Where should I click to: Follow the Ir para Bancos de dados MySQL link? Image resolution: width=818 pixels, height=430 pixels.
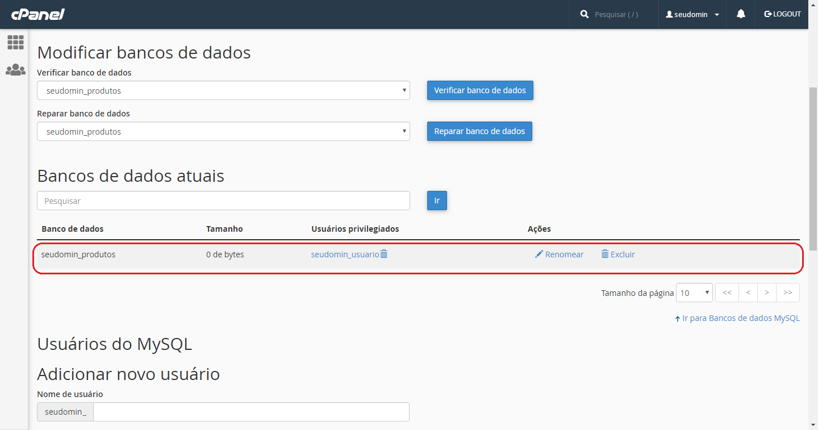(x=737, y=318)
